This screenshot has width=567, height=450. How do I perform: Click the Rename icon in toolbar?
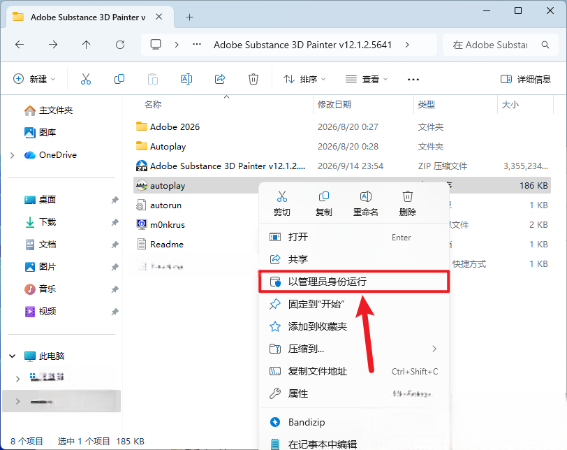coord(186,79)
